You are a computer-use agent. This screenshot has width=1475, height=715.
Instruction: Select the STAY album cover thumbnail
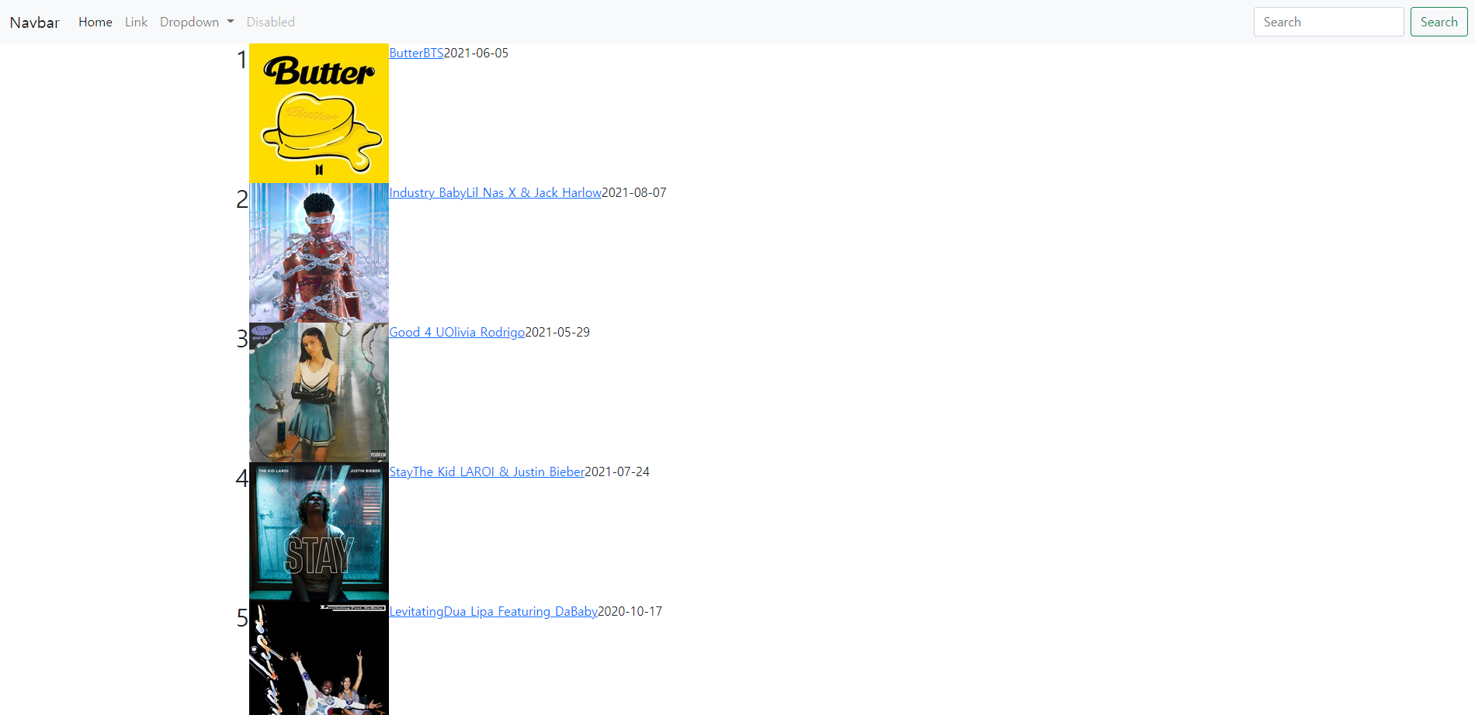(x=319, y=532)
